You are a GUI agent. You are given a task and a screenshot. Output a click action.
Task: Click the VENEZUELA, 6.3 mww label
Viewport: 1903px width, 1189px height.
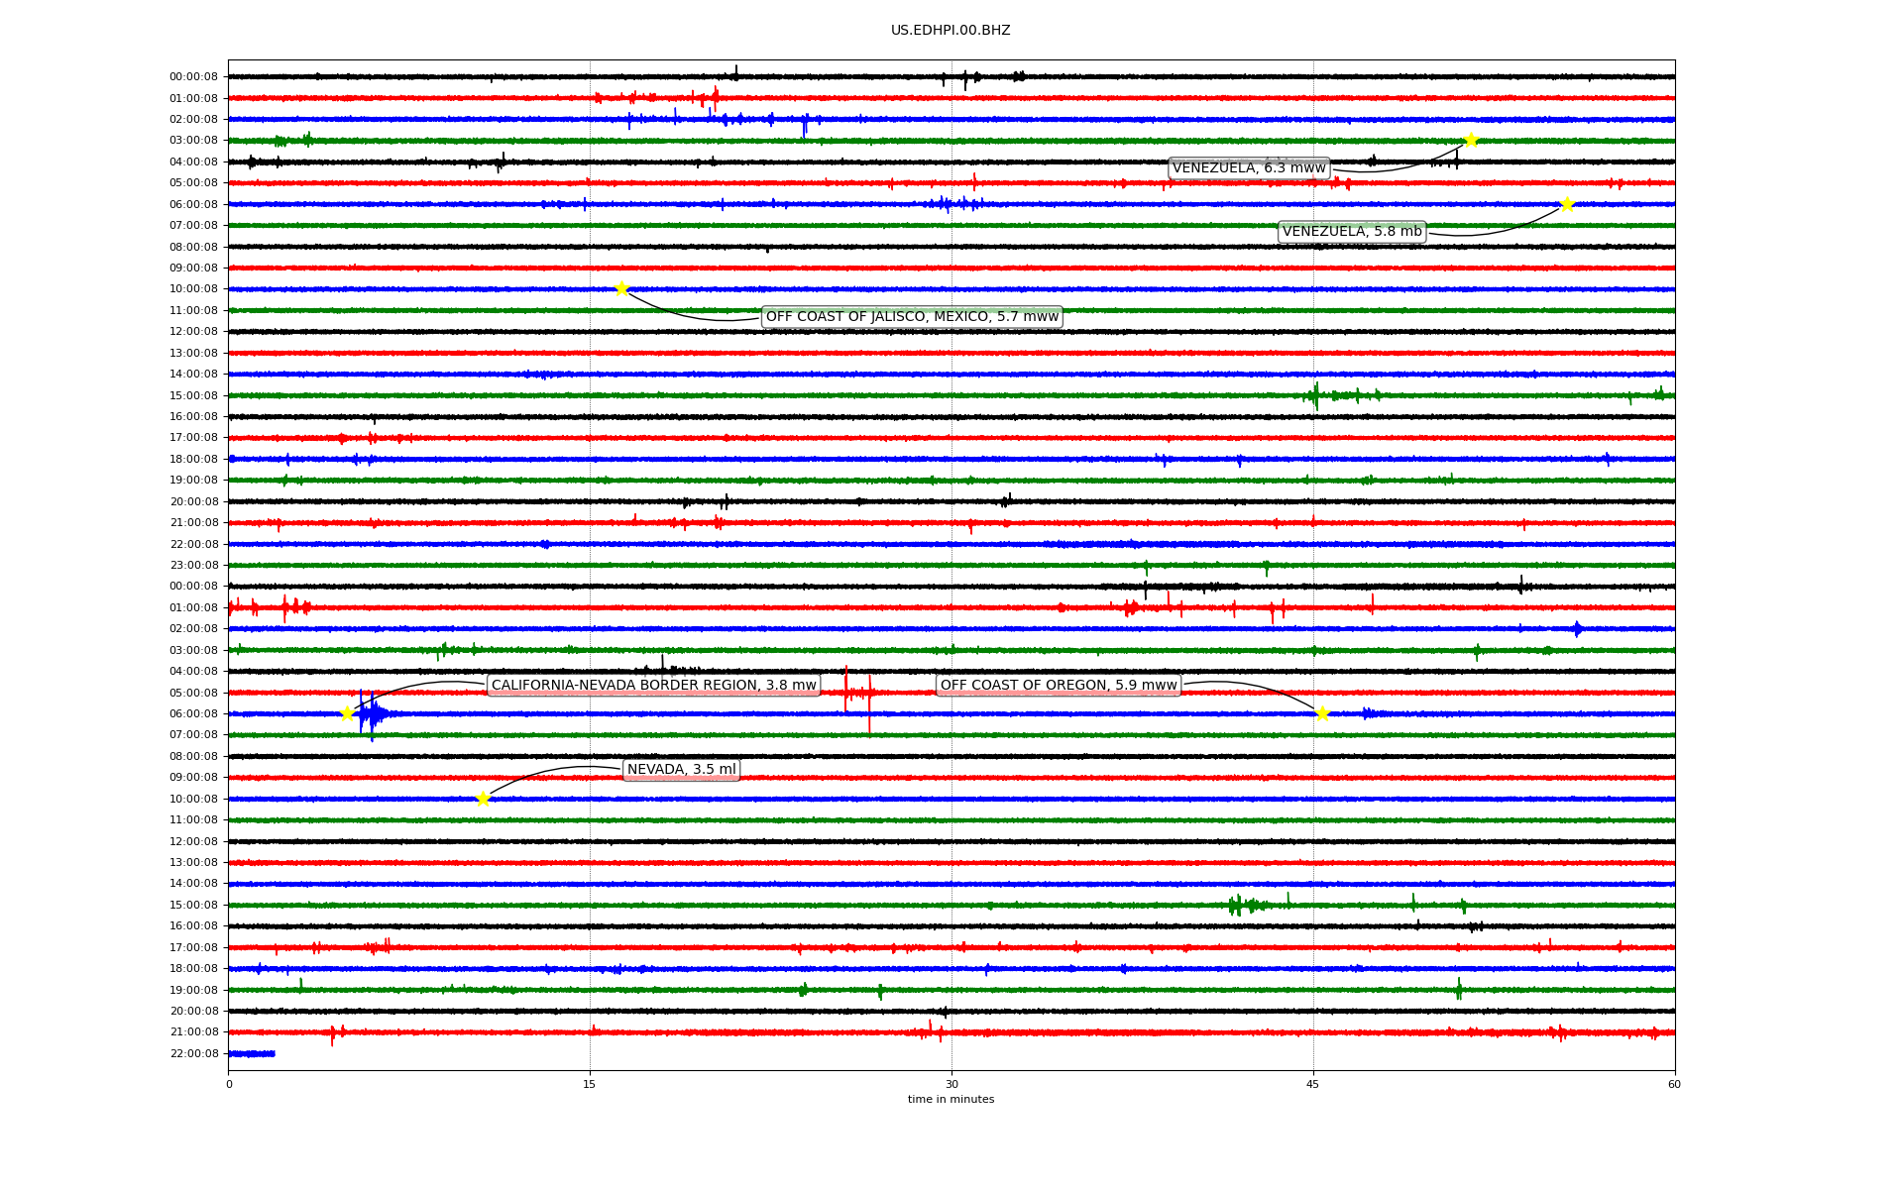click(x=1249, y=168)
